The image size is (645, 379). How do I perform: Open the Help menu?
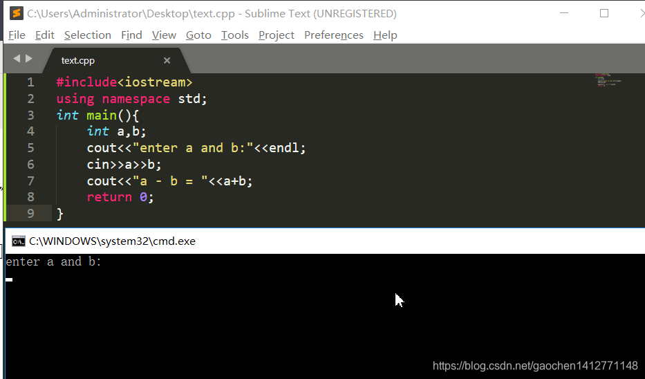[385, 35]
